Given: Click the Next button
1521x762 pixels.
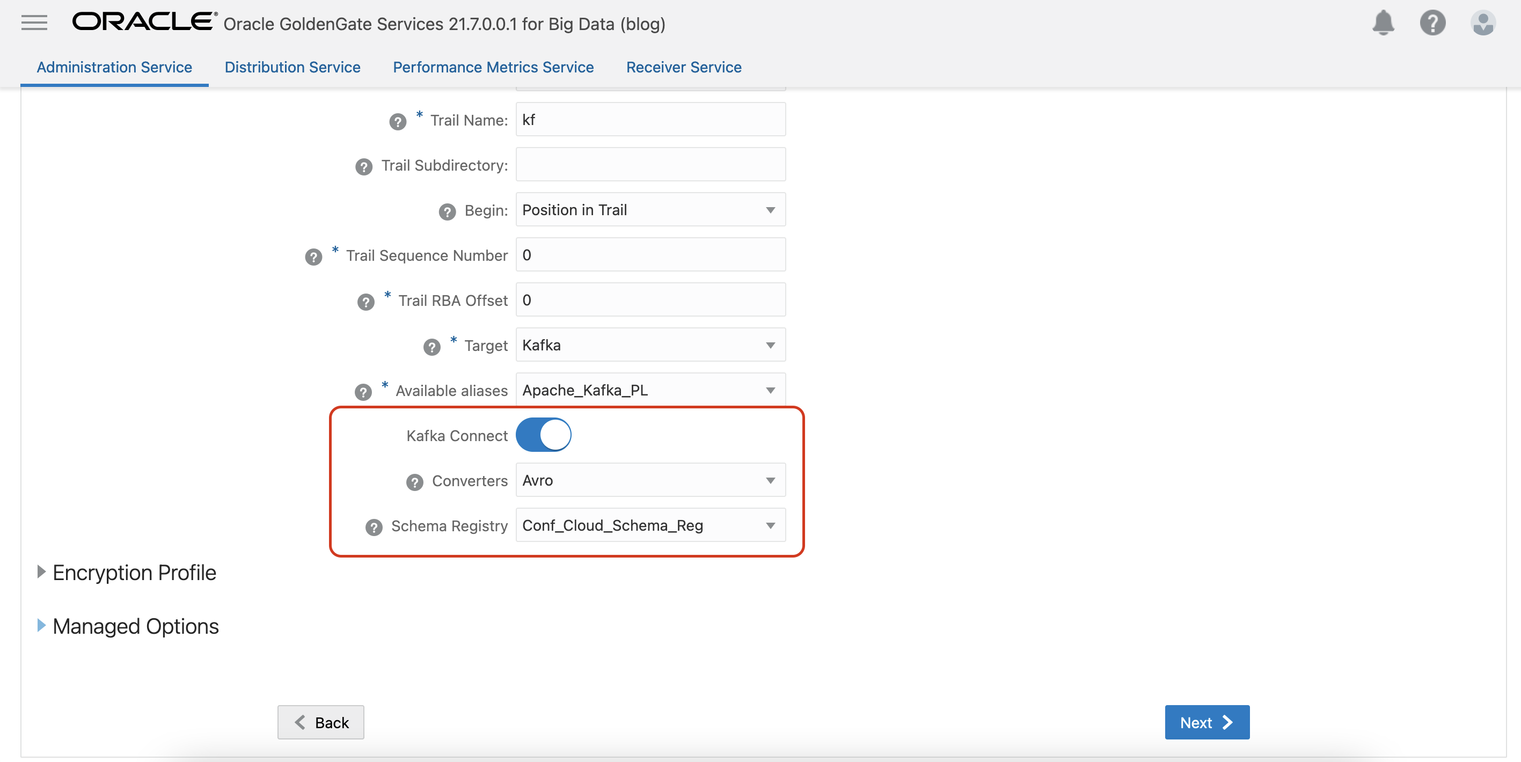Looking at the screenshot, I should 1206,722.
